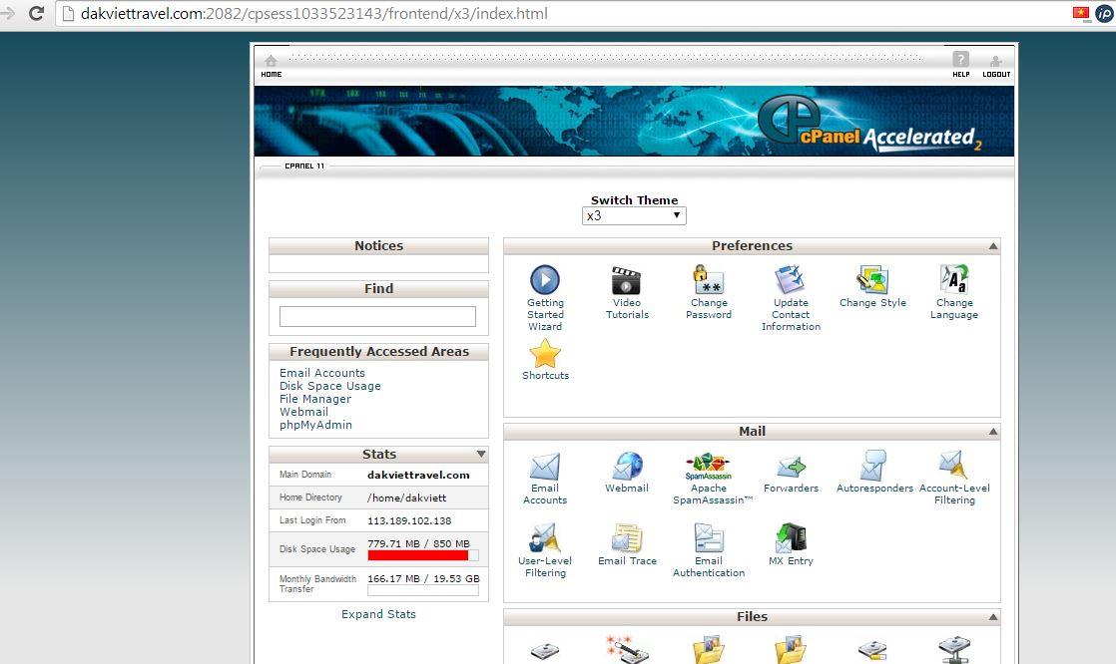Toggle the Stats panel arrow
1116x664 pixels.
pyautogui.click(x=481, y=455)
